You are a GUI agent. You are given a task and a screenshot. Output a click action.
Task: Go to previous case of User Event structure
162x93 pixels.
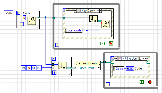click(x=116, y=58)
